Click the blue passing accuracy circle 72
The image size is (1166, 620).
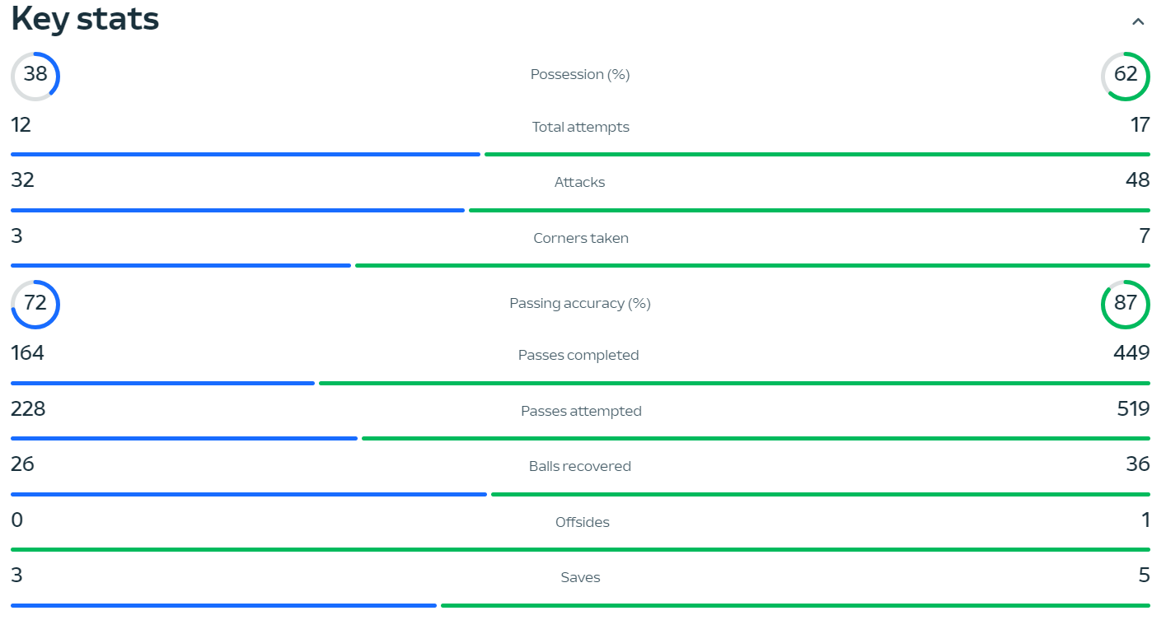coord(35,304)
